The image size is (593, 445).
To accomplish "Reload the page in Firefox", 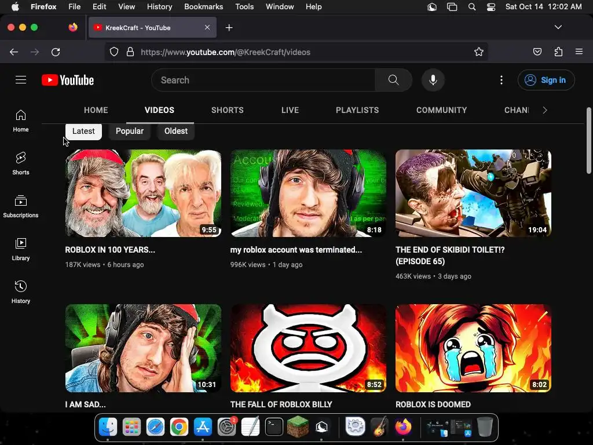I will coord(56,52).
